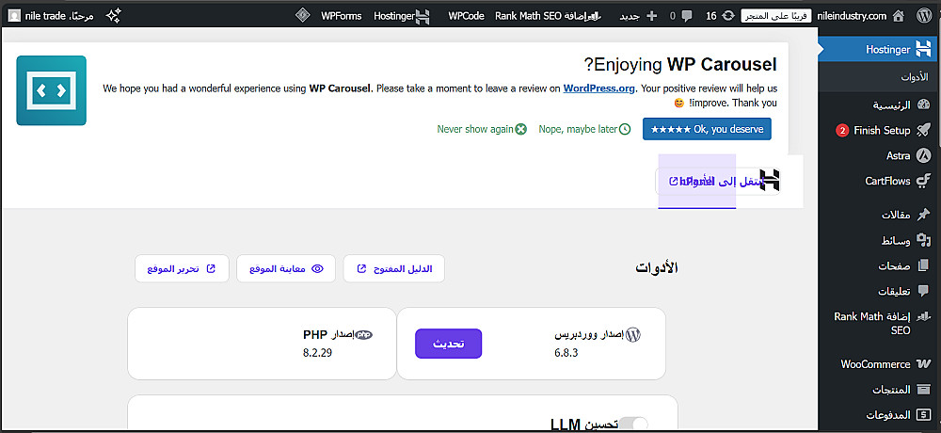Click the PHP version 8.2.29 text
This screenshot has height=433, width=941.
click(317, 353)
